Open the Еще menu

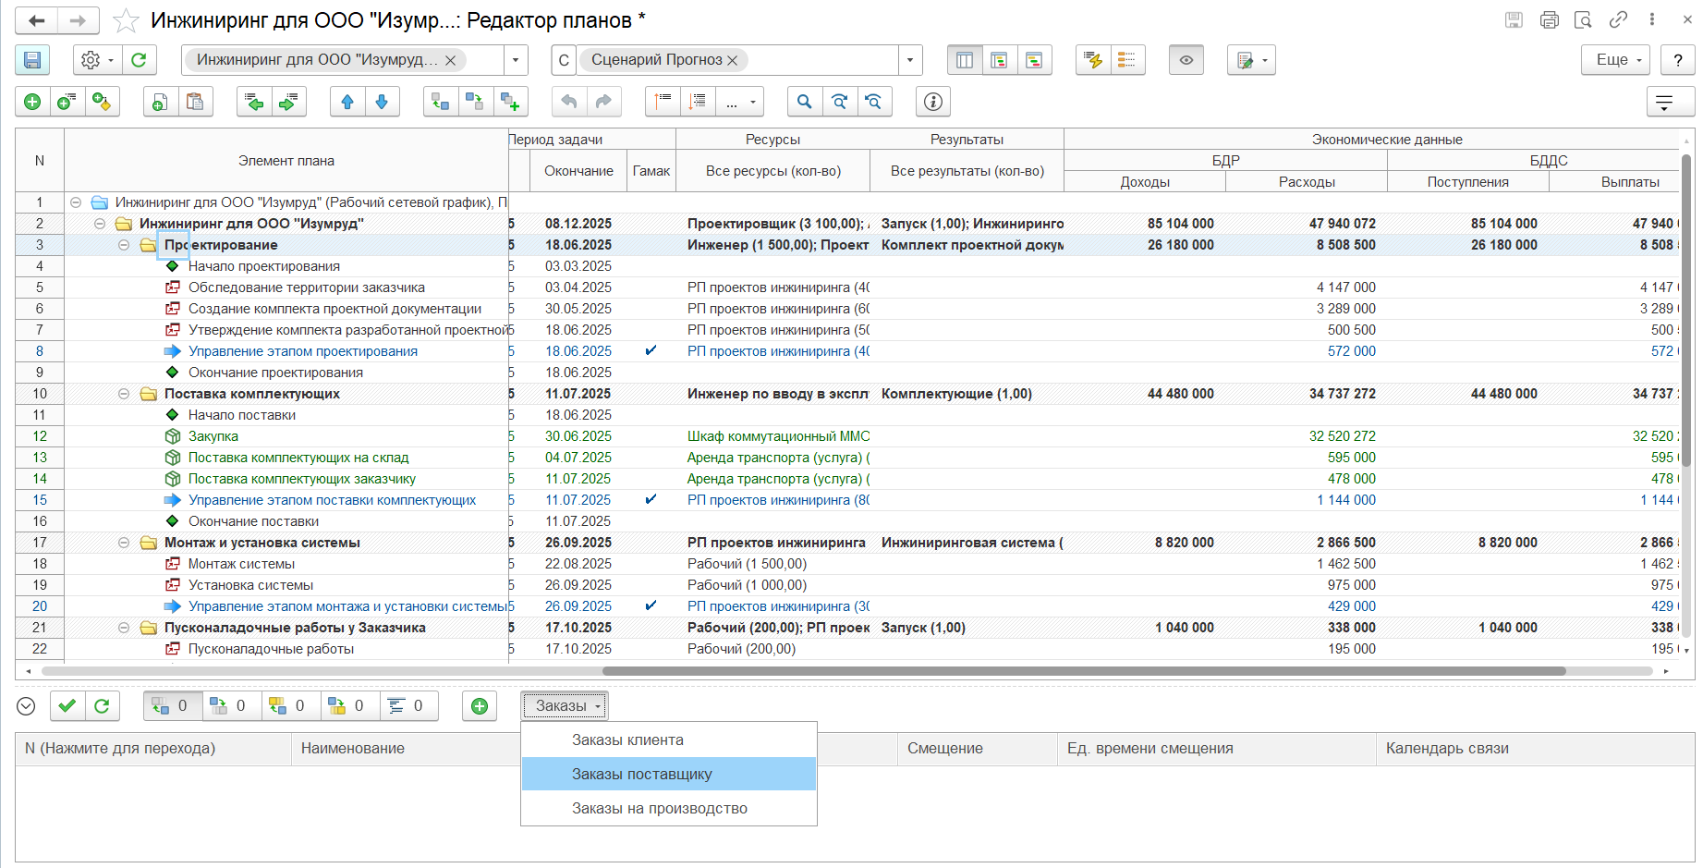(x=1616, y=60)
